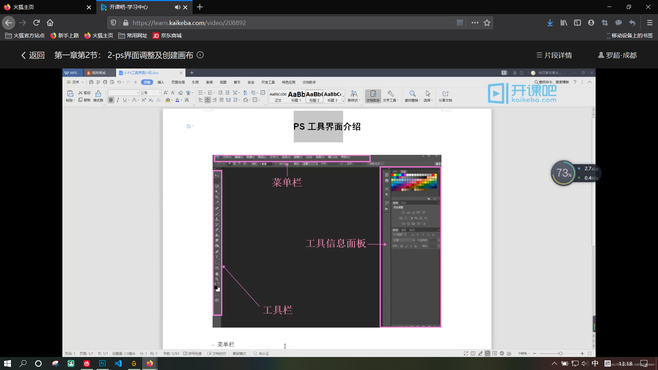Open the 审阅 ribbon tab
Screen dimensions: 658x370
(209, 82)
